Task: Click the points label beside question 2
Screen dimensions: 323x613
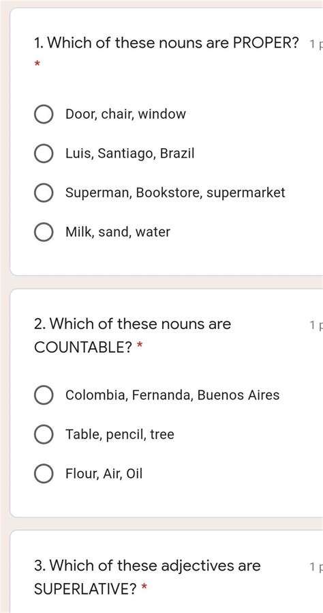Action: (x=316, y=325)
